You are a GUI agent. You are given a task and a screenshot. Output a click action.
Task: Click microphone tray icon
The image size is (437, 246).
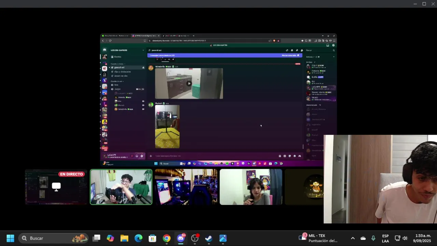[373, 238]
